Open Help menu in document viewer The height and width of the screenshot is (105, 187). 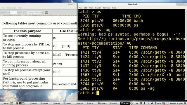20,8
